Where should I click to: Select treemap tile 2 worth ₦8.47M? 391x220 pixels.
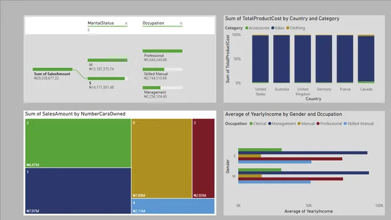click(78, 143)
